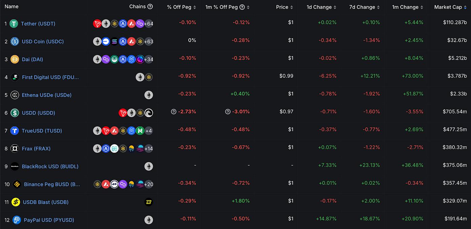
Task: Open the TrueUSD (TUSD) link
Action: click(x=42, y=130)
